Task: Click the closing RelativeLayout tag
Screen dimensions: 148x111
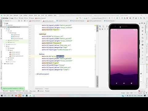Action: pos(42,74)
